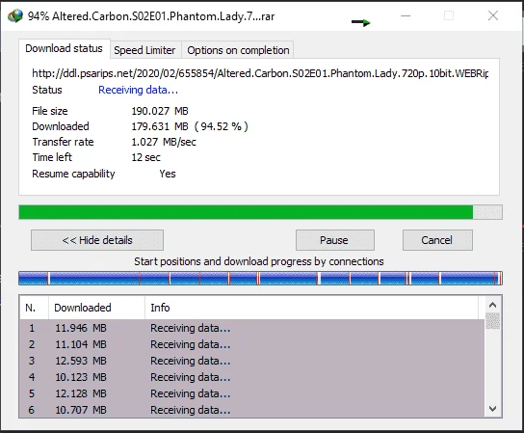Click the transfer rate 1.027 MB/sec
This screenshot has width=524, height=433.
coord(164,142)
